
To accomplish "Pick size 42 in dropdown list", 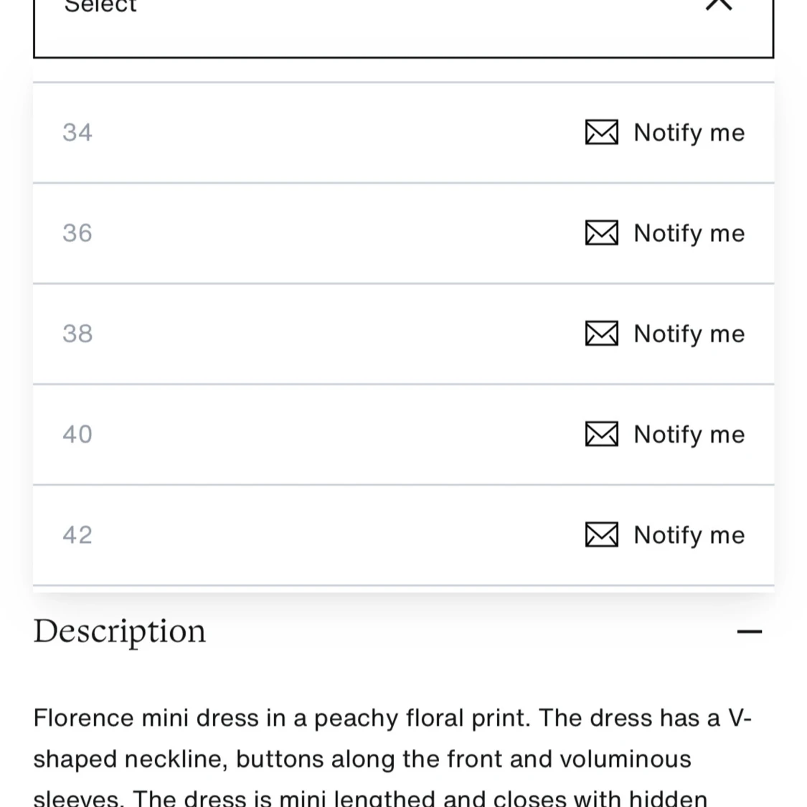I will (77, 534).
